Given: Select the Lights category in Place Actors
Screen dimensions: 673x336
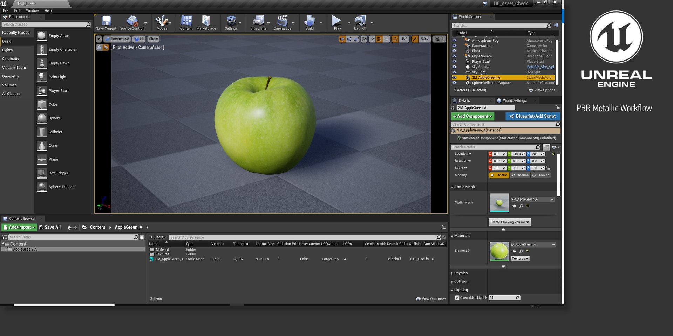Looking at the screenshot, I should pos(7,50).
